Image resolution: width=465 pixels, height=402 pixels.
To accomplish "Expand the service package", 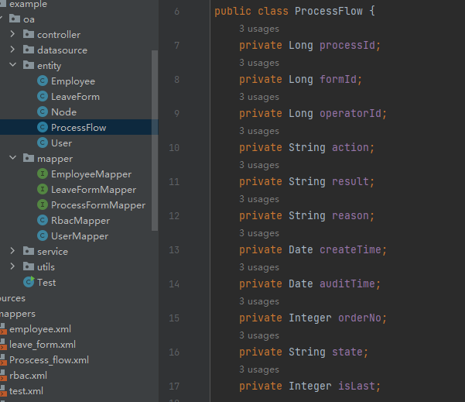I will [x=13, y=252].
